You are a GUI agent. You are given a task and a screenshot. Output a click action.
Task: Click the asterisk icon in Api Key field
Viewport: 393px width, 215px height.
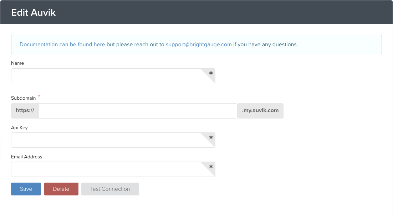pyautogui.click(x=211, y=137)
